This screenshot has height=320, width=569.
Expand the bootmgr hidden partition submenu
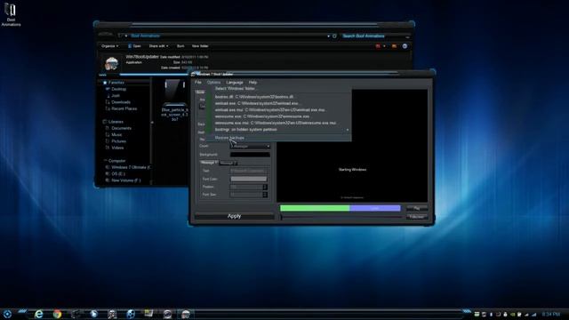(x=278, y=130)
